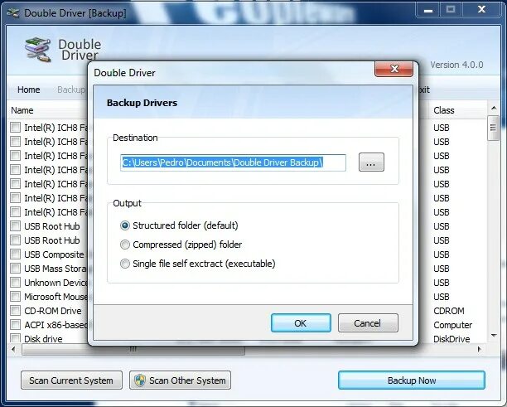The width and height of the screenshot is (507, 407).
Task: Cancel the Backup Drivers dialog
Action: coord(368,323)
